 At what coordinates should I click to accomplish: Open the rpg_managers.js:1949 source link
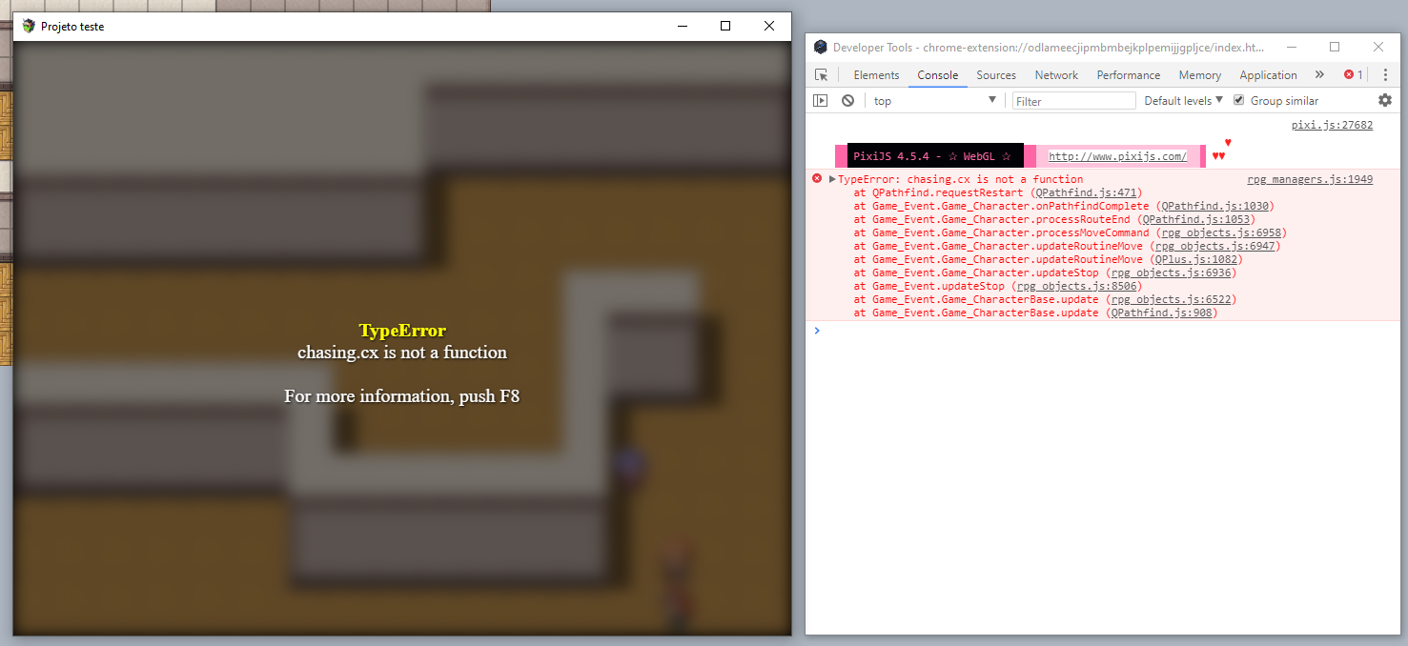click(1310, 179)
